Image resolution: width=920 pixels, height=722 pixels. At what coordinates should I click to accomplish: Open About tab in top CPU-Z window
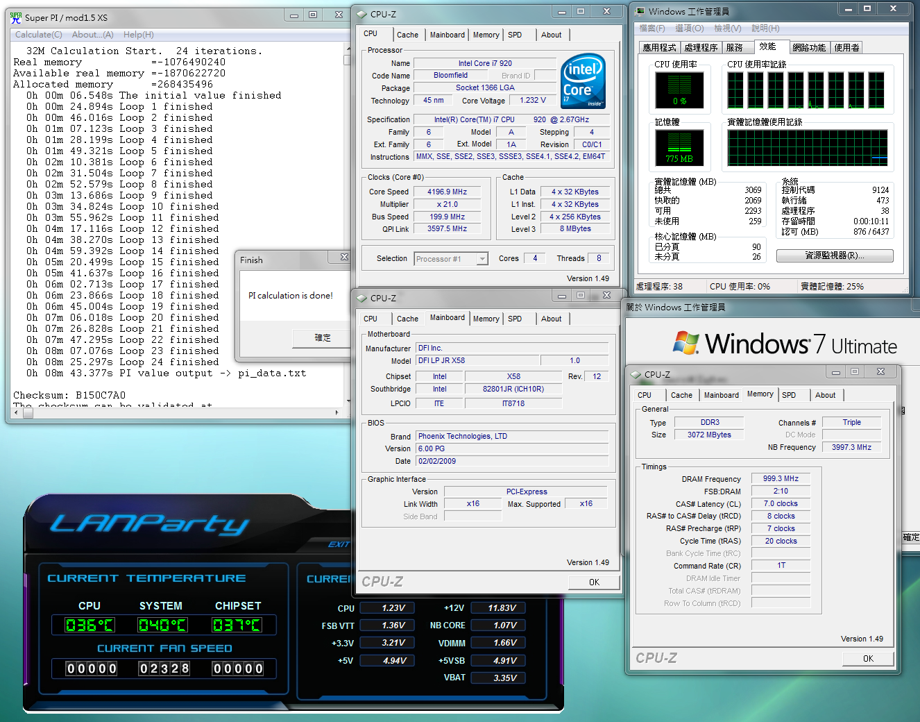coord(552,35)
